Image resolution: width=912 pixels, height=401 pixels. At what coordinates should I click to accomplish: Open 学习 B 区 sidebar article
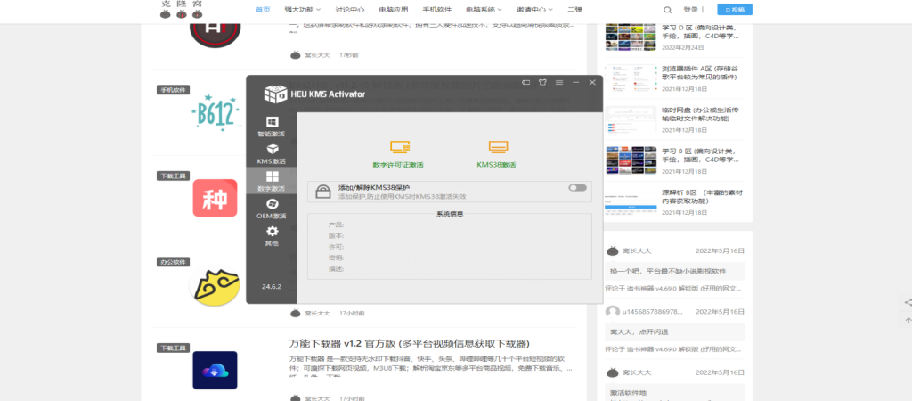pyautogui.click(x=701, y=155)
